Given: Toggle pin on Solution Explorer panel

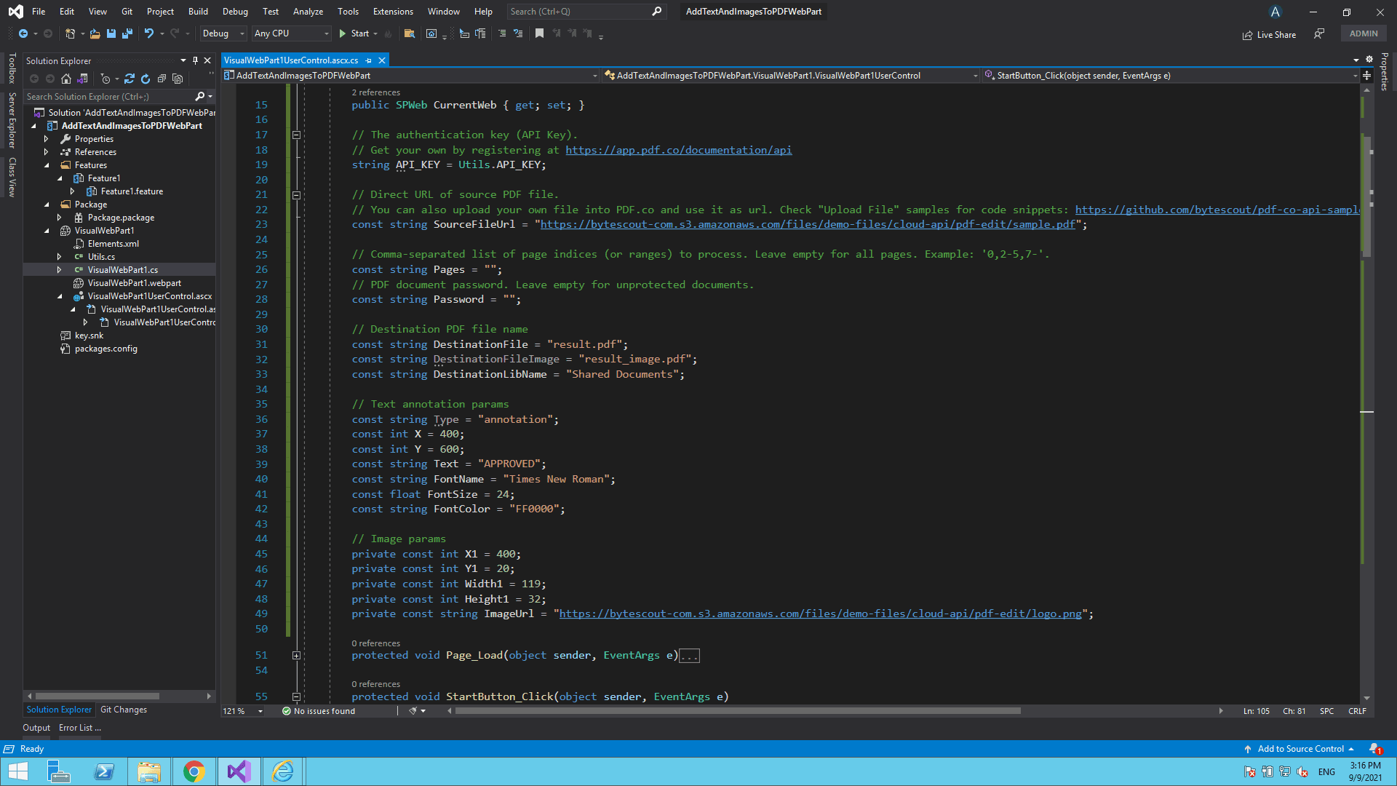Looking at the screenshot, I should click(195, 60).
